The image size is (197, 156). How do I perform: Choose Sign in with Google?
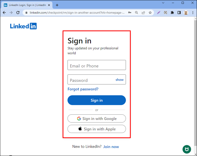(97, 118)
